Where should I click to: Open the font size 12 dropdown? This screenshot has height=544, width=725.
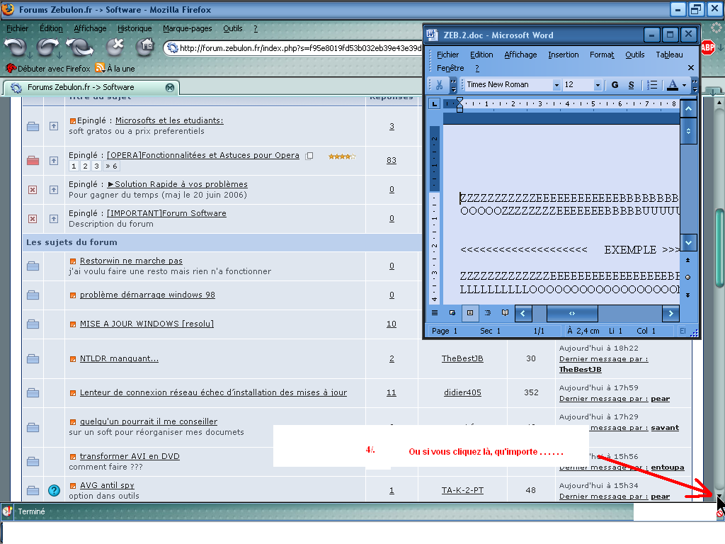598,85
